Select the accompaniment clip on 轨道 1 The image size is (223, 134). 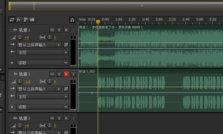[151, 46]
